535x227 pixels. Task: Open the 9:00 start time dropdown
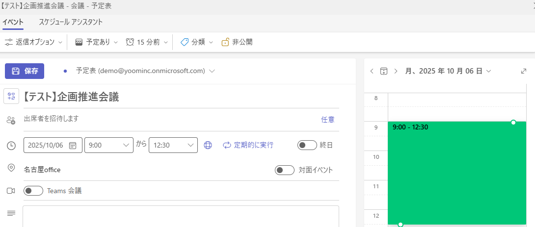pos(108,145)
